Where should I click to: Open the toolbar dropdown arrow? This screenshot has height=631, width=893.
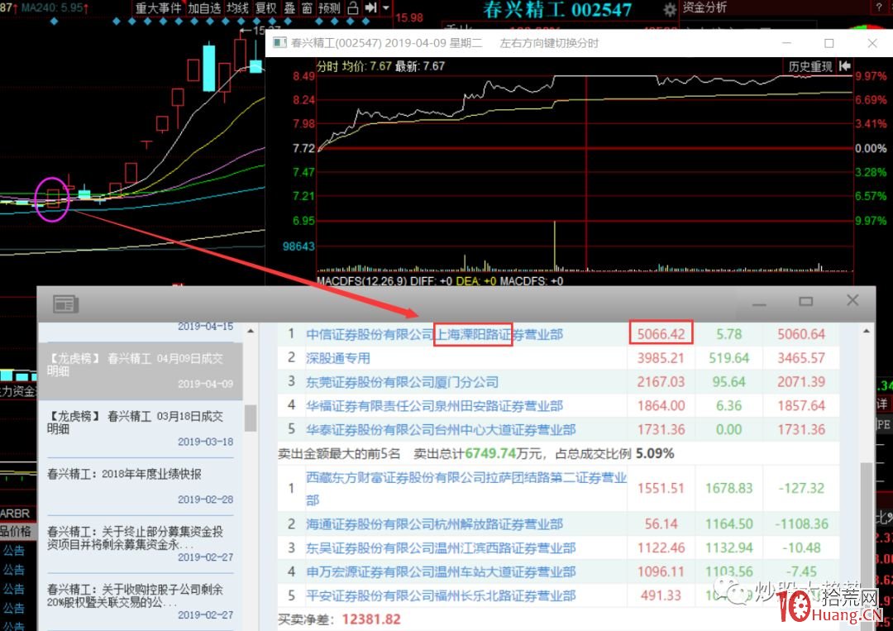385,8
